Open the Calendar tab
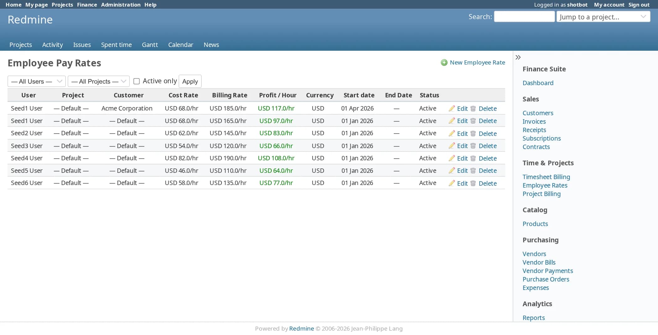This screenshot has width=658, height=335. pos(180,45)
